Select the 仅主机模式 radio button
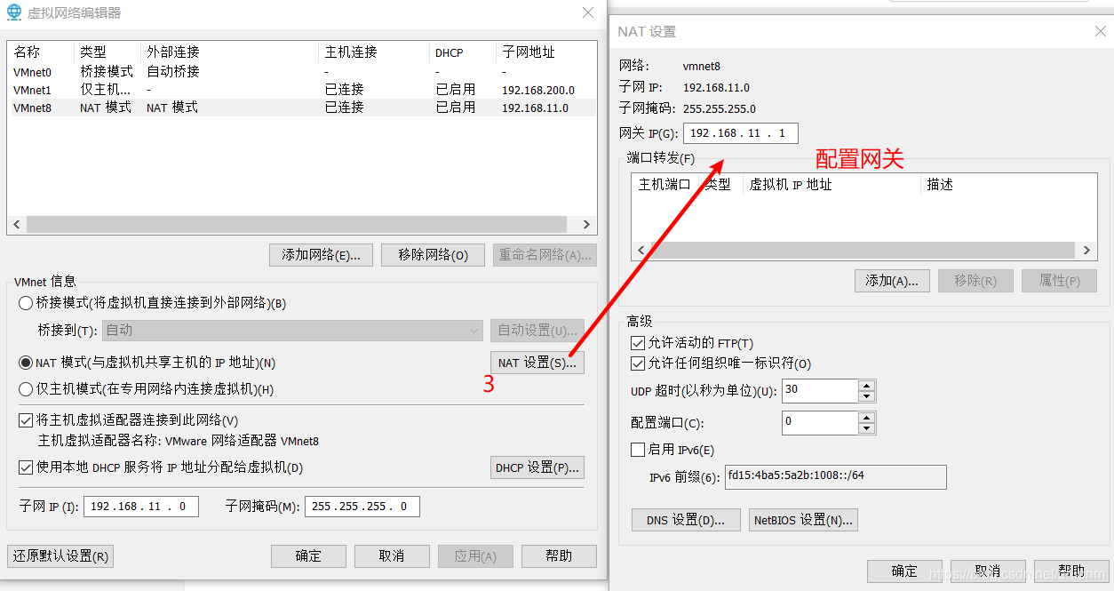 (26, 388)
